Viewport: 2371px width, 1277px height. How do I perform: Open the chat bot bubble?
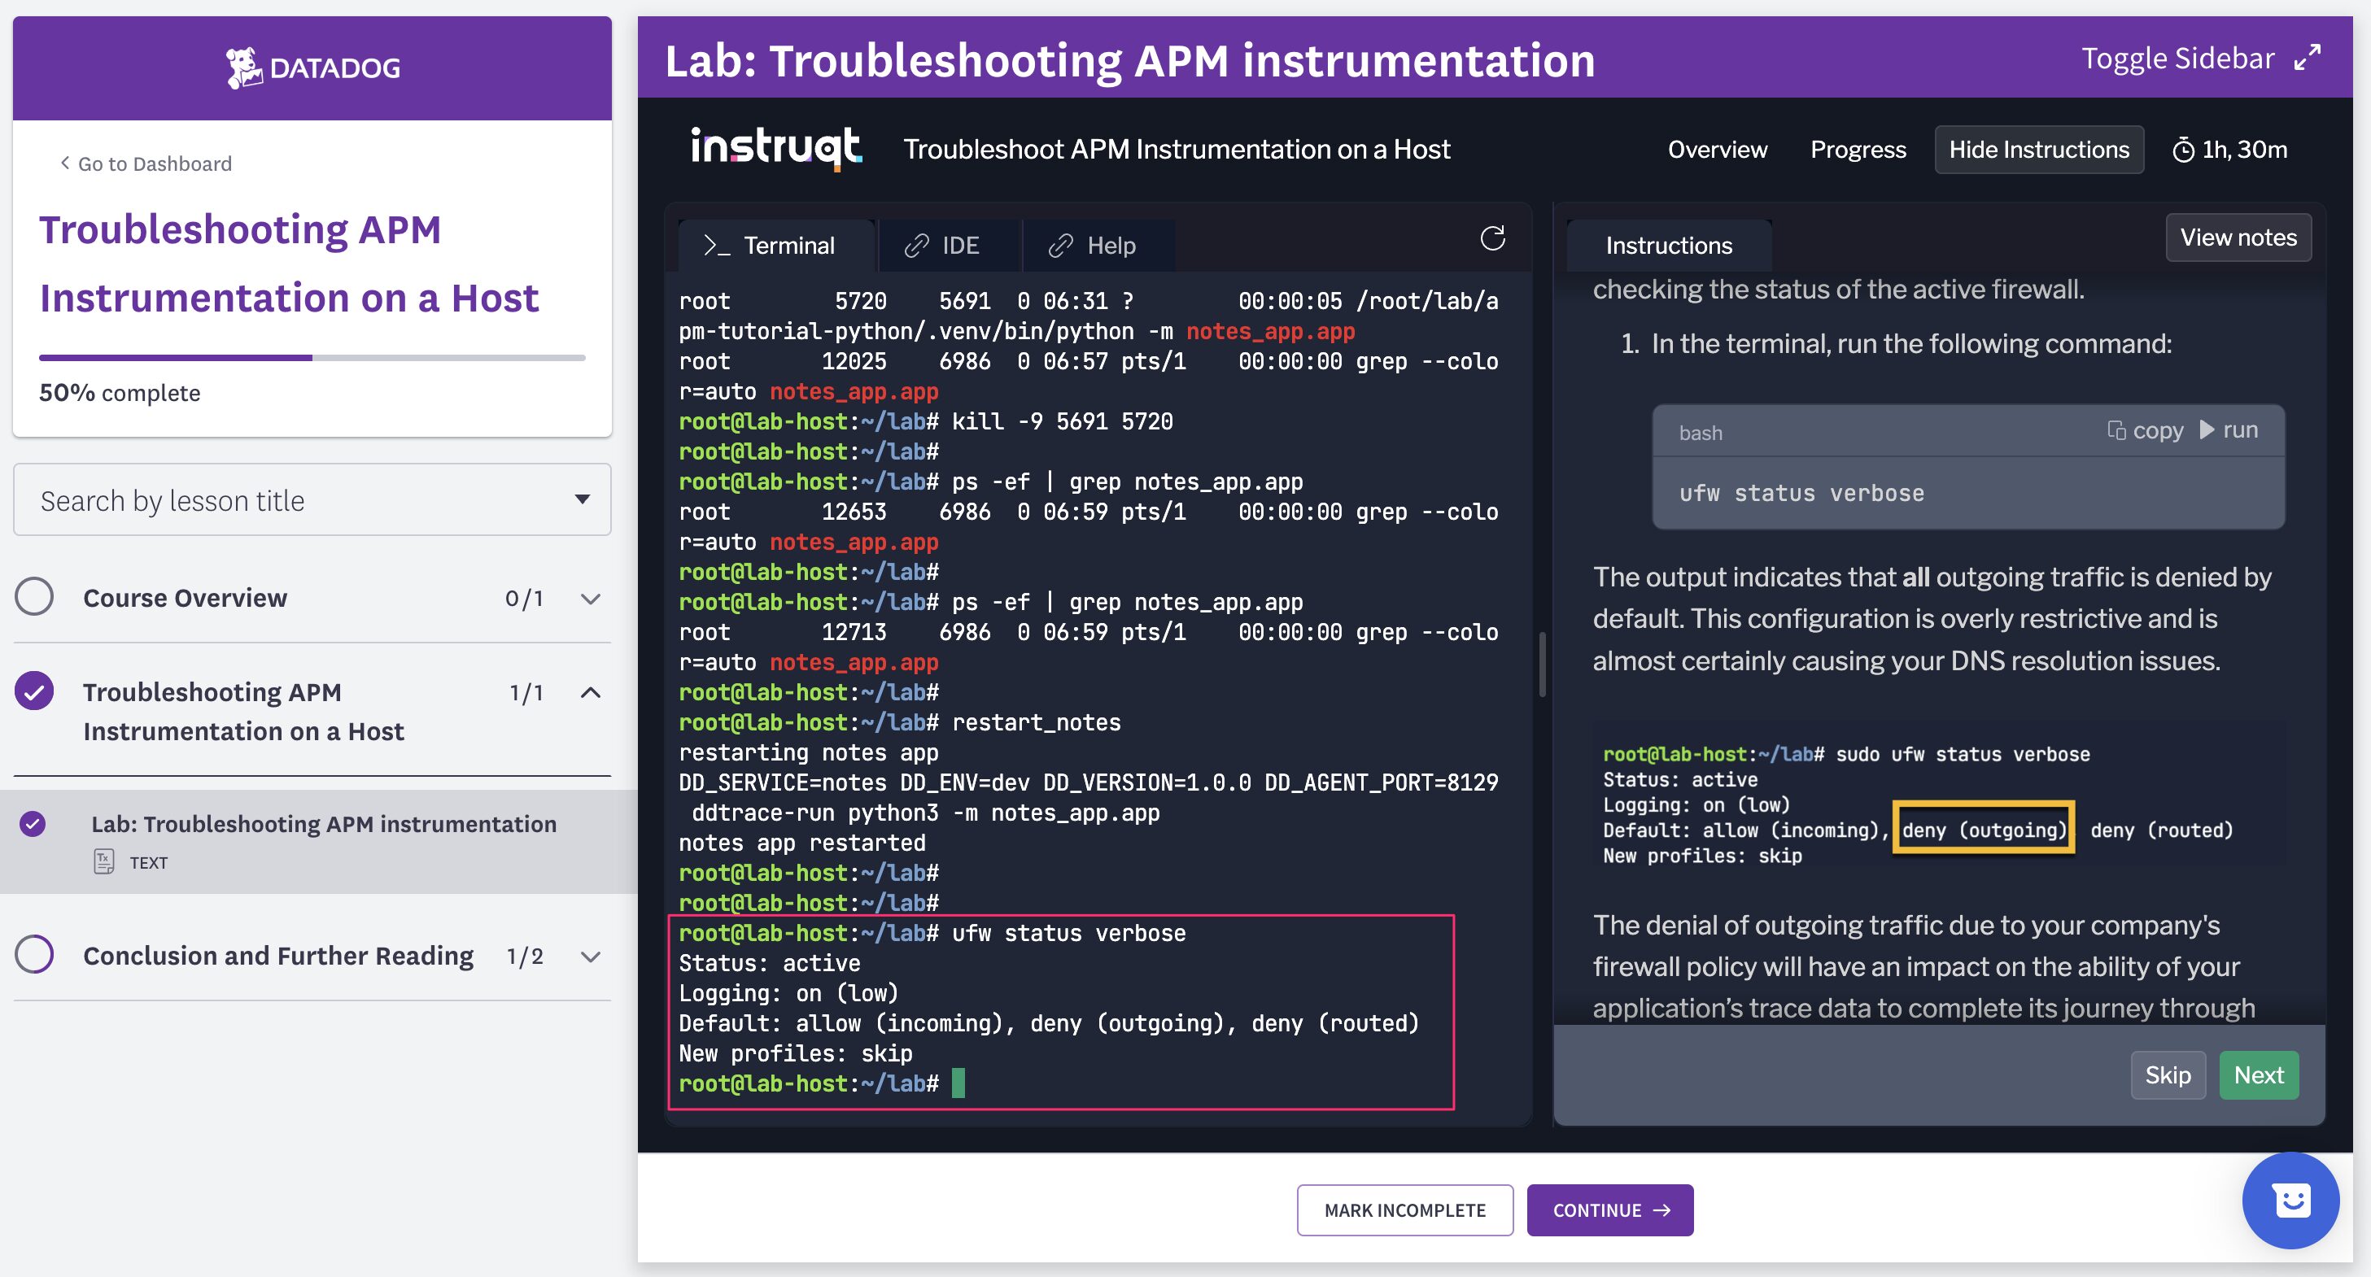pyautogui.click(x=2290, y=1200)
